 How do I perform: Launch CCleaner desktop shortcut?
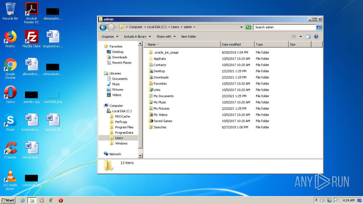coord(10,150)
